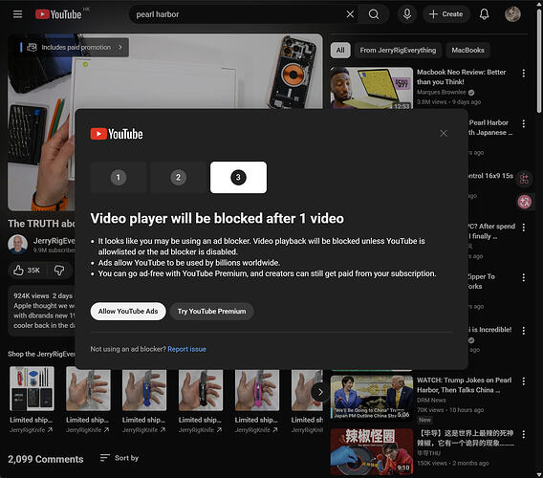Image resolution: width=543 pixels, height=478 pixels.
Task: Show the next shop products with the arrow
Action: (320, 393)
